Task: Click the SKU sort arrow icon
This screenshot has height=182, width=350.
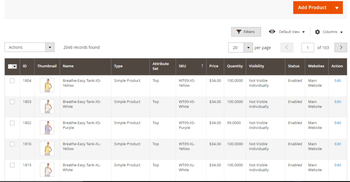Action: point(202,66)
